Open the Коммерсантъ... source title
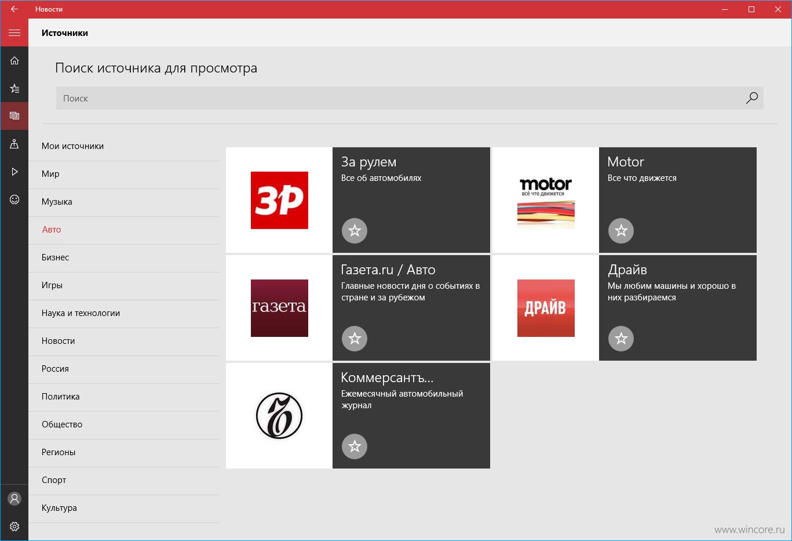 387,377
